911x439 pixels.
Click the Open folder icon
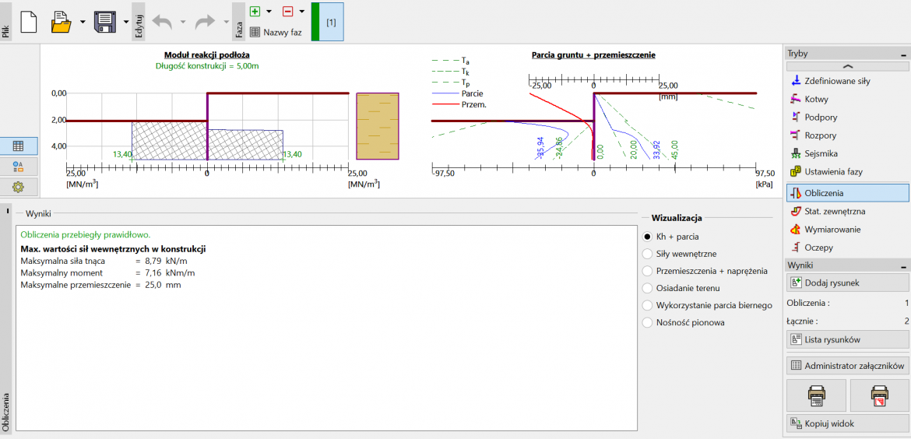[x=61, y=22]
